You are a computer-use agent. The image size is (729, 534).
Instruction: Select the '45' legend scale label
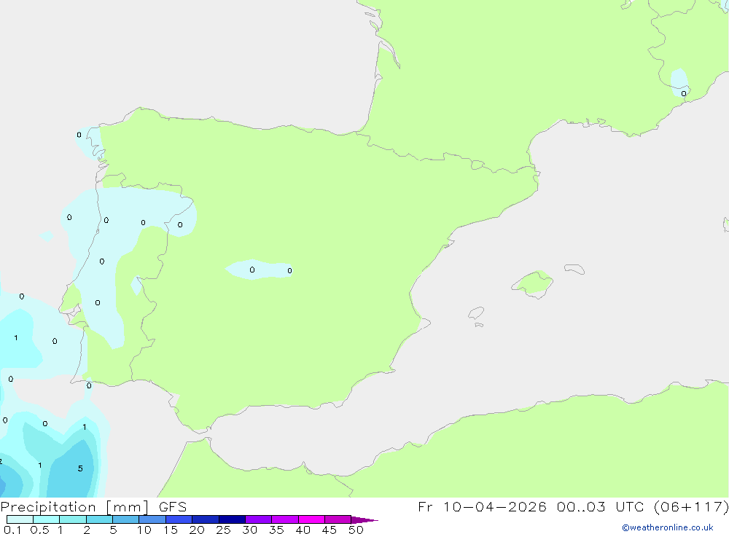[330, 530]
